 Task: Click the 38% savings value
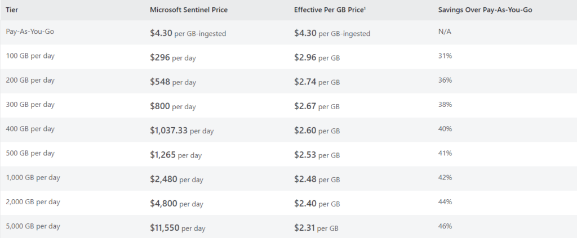(x=445, y=104)
